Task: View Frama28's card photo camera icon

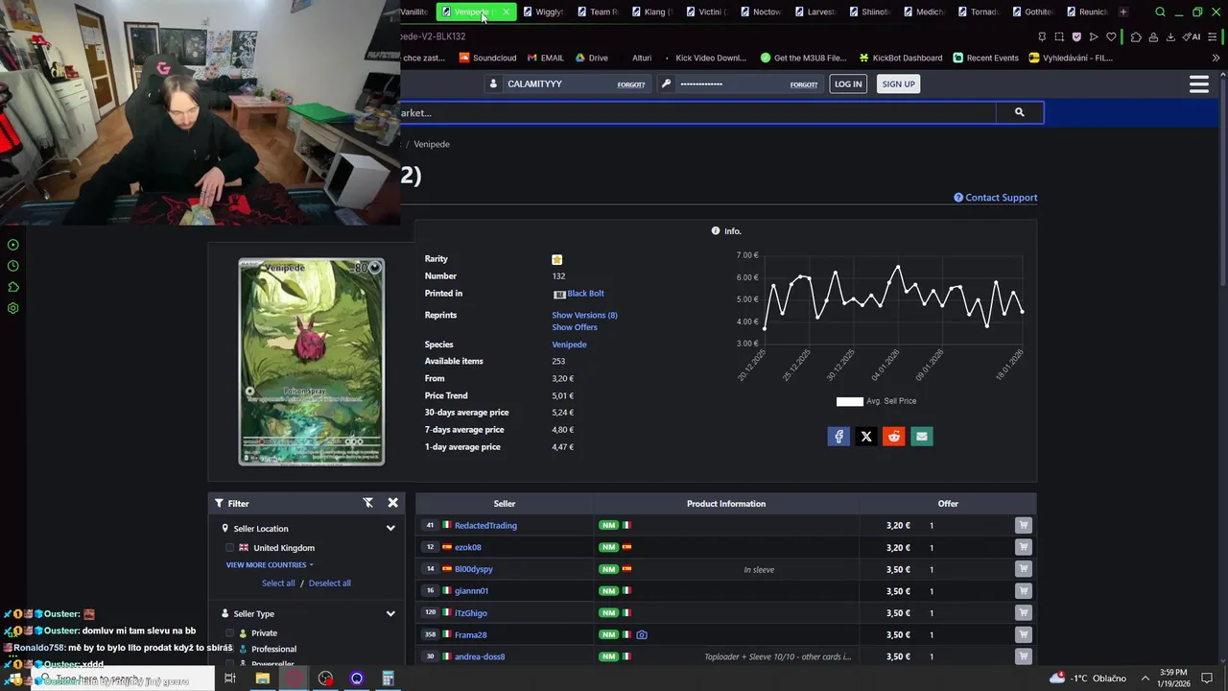Action: pos(642,634)
